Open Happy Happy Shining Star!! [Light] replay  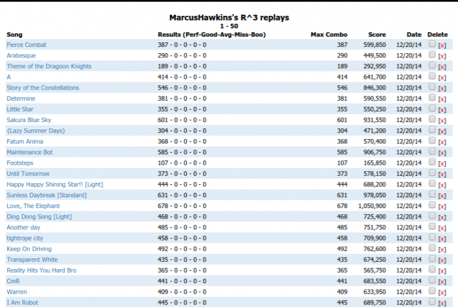pyautogui.click(x=55, y=184)
